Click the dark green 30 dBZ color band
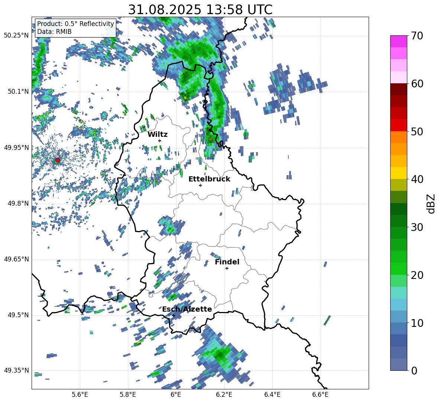 point(399,221)
